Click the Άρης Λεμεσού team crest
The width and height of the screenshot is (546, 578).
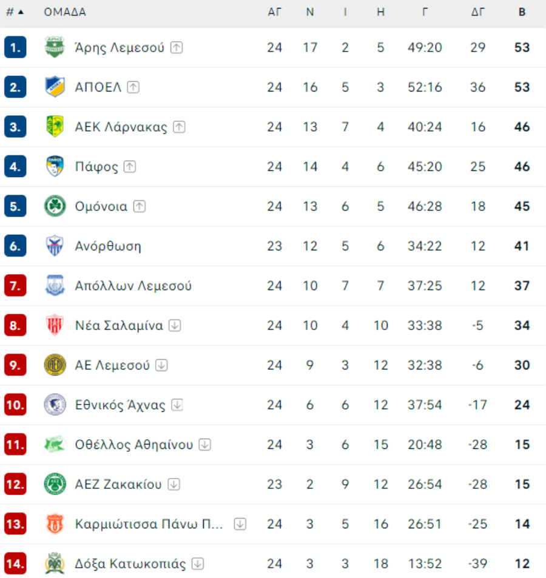(55, 47)
